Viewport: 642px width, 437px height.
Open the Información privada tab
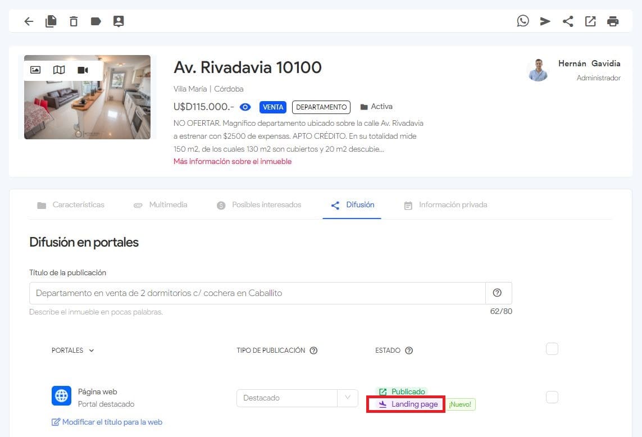click(x=445, y=205)
